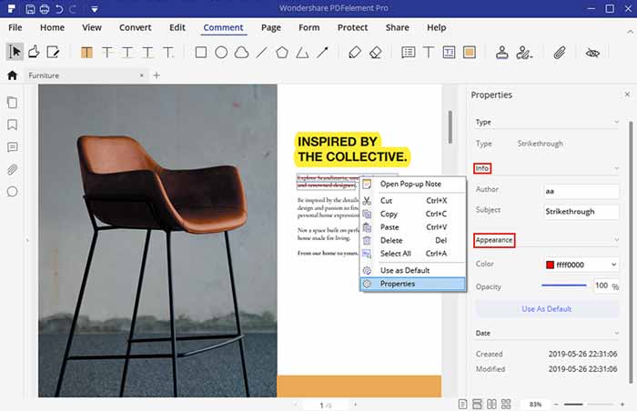Collapse the Appearance section chevron
This screenshot has width=637, height=411.
(616, 240)
